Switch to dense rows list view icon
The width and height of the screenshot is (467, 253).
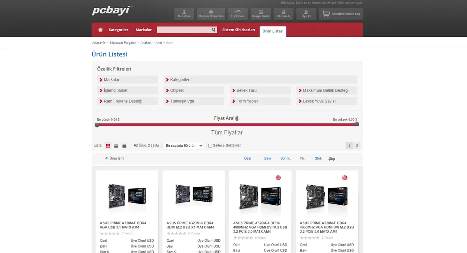pyautogui.click(x=125, y=146)
